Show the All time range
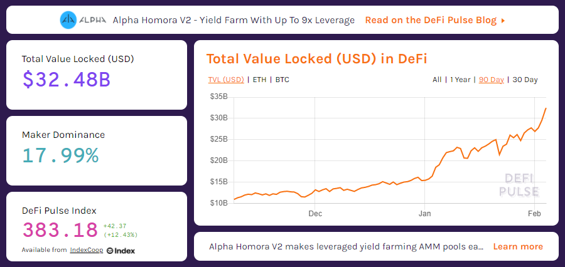 437,80
